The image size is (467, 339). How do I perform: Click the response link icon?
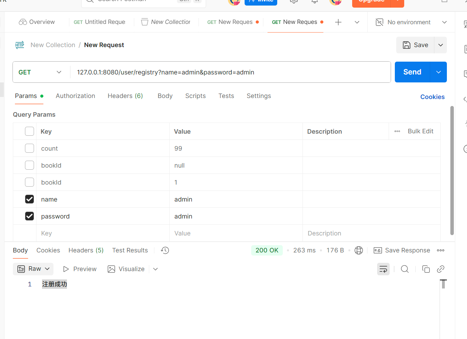tap(441, 269)
